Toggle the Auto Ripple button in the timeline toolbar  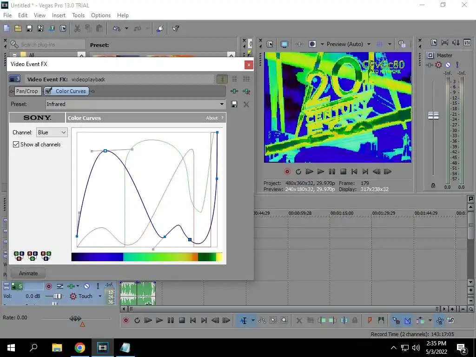pyautogui.click(x=420, y=320)
